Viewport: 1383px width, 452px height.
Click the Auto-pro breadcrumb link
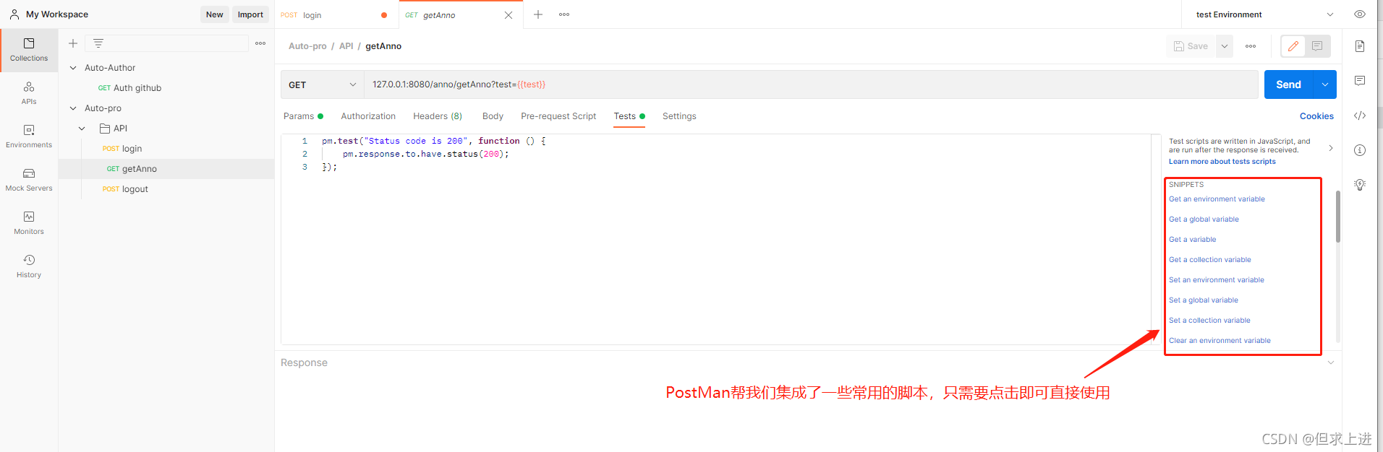click(307, 46)
